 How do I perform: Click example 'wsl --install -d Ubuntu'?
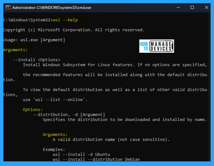point(81,154)
